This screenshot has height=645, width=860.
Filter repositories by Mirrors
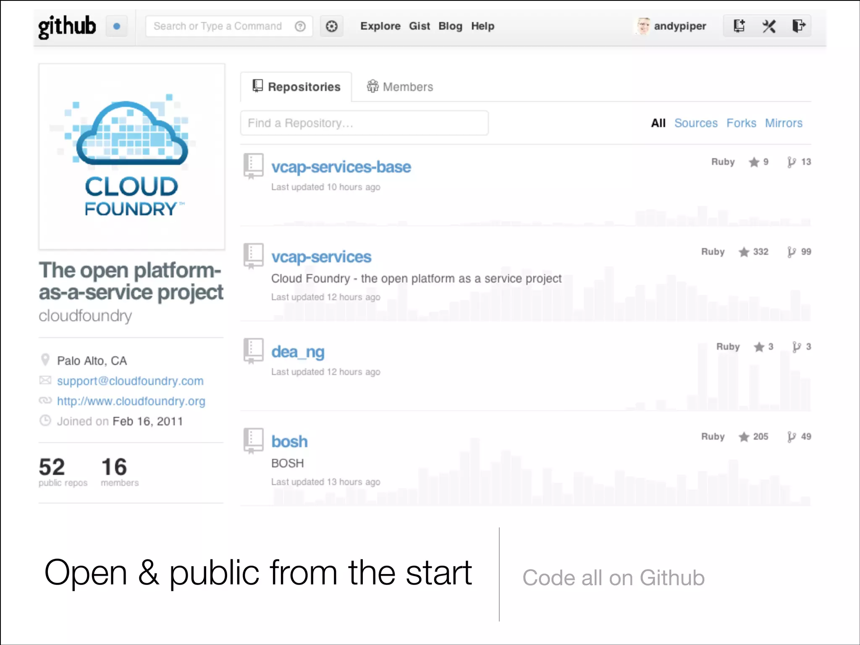point(784,123)
